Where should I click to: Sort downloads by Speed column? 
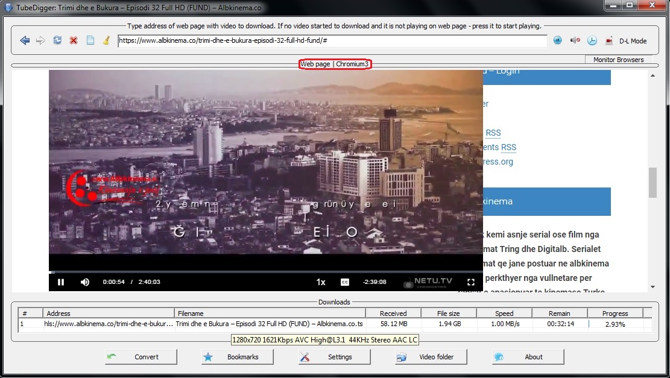click(504, 313)
